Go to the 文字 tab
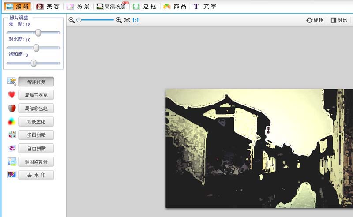353x217 pixels. tap(205, 6)
